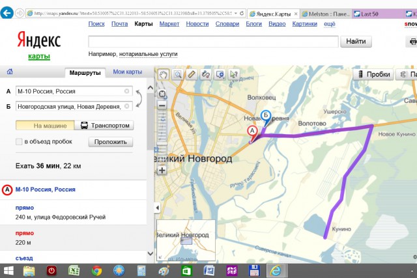Click the point A 'М-10 Россия' input
This screenshot has height=278, width=417.
coord(74,91)
